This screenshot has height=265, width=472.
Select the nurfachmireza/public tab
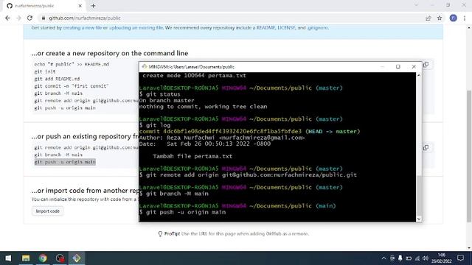coord(44,6)
